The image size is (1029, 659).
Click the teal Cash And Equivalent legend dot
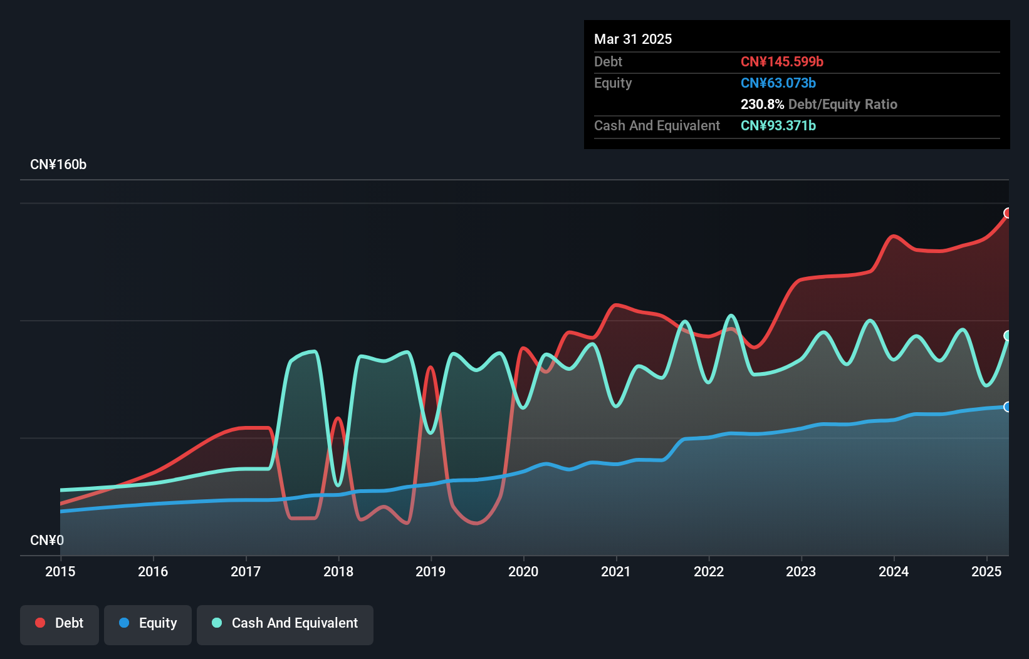[217, 623]
